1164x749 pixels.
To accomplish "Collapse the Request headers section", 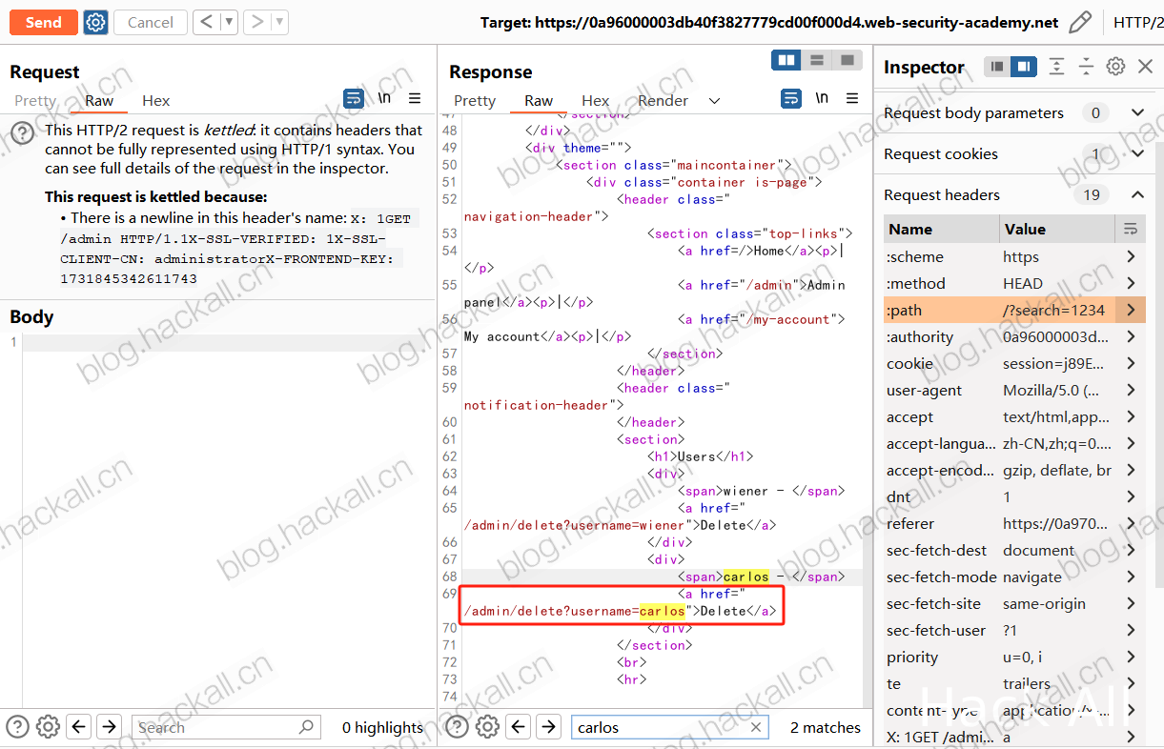I will point(1137,194).
